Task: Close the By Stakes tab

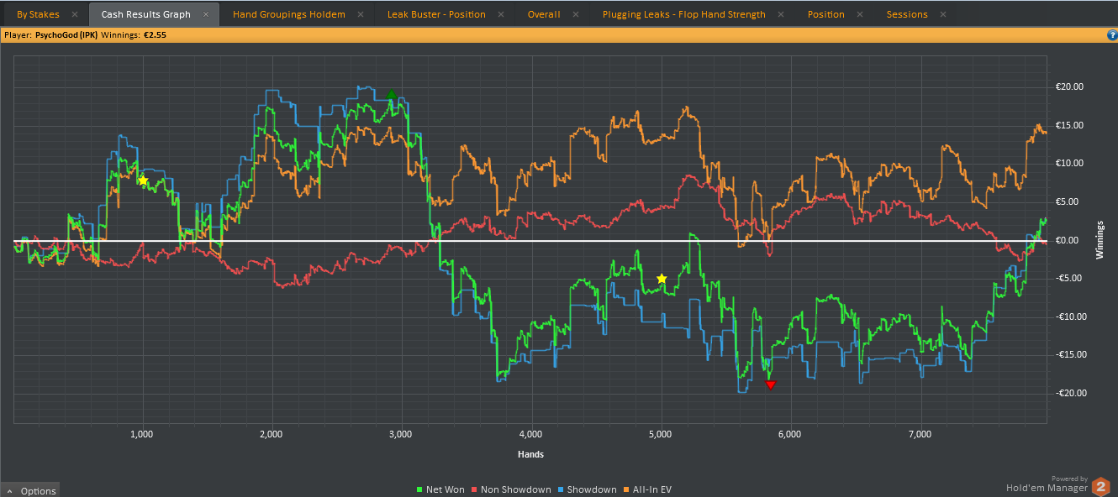Action: tap(75, 14)
